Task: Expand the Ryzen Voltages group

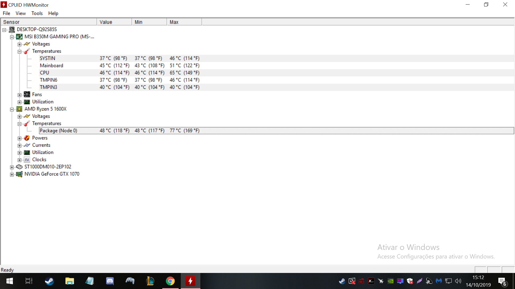Action: 19,116
